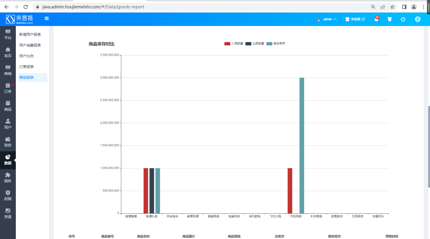Image resolution: width=430 pixels, height=239 pixels.
Task: Go forward using browser forward arrow
Action: (16, 7)
